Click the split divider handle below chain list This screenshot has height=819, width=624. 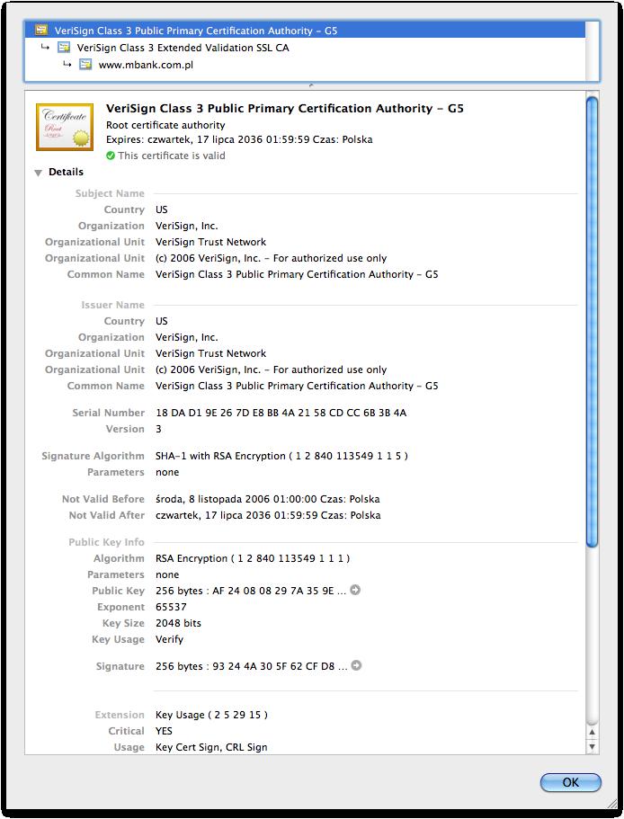coord(311,85)
